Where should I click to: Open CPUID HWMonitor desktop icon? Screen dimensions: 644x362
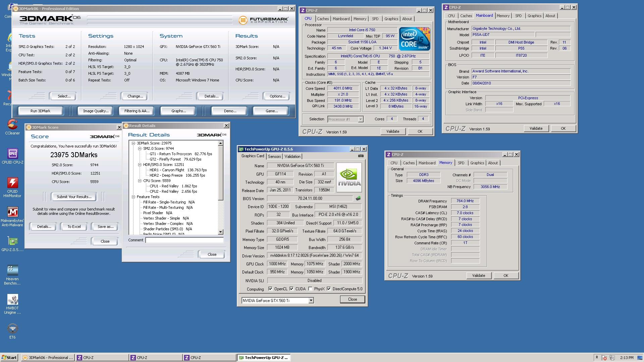pos(12,187)
